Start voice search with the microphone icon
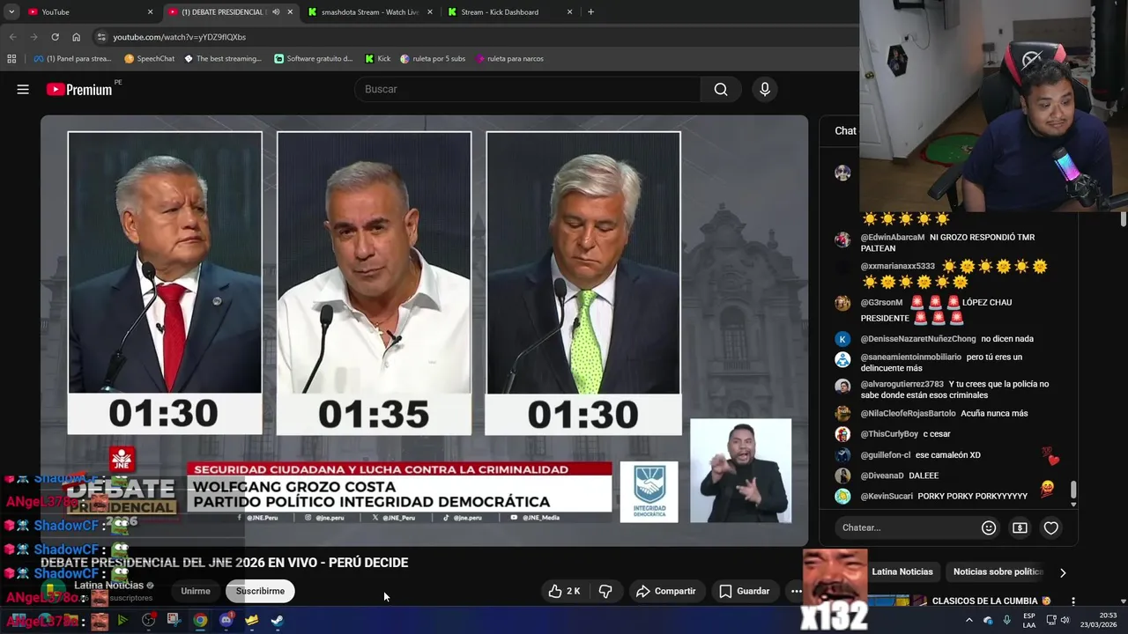 pos(765,89)
